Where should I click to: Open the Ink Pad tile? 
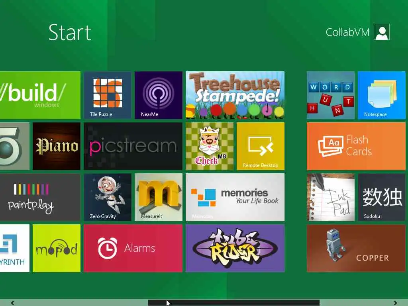tap(330, 197)
